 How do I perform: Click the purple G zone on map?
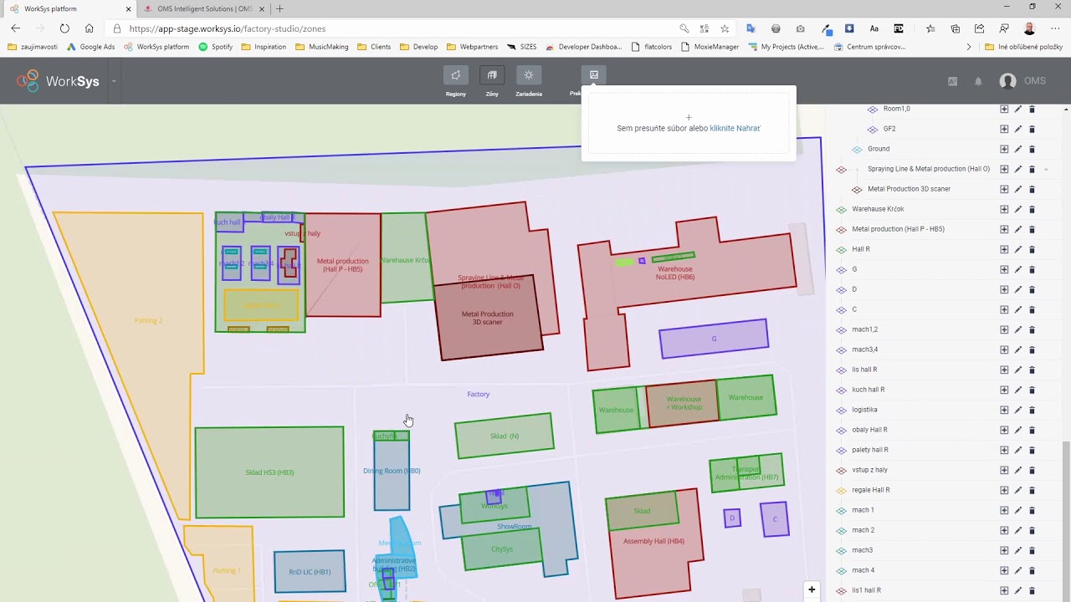tap(714, 339)
